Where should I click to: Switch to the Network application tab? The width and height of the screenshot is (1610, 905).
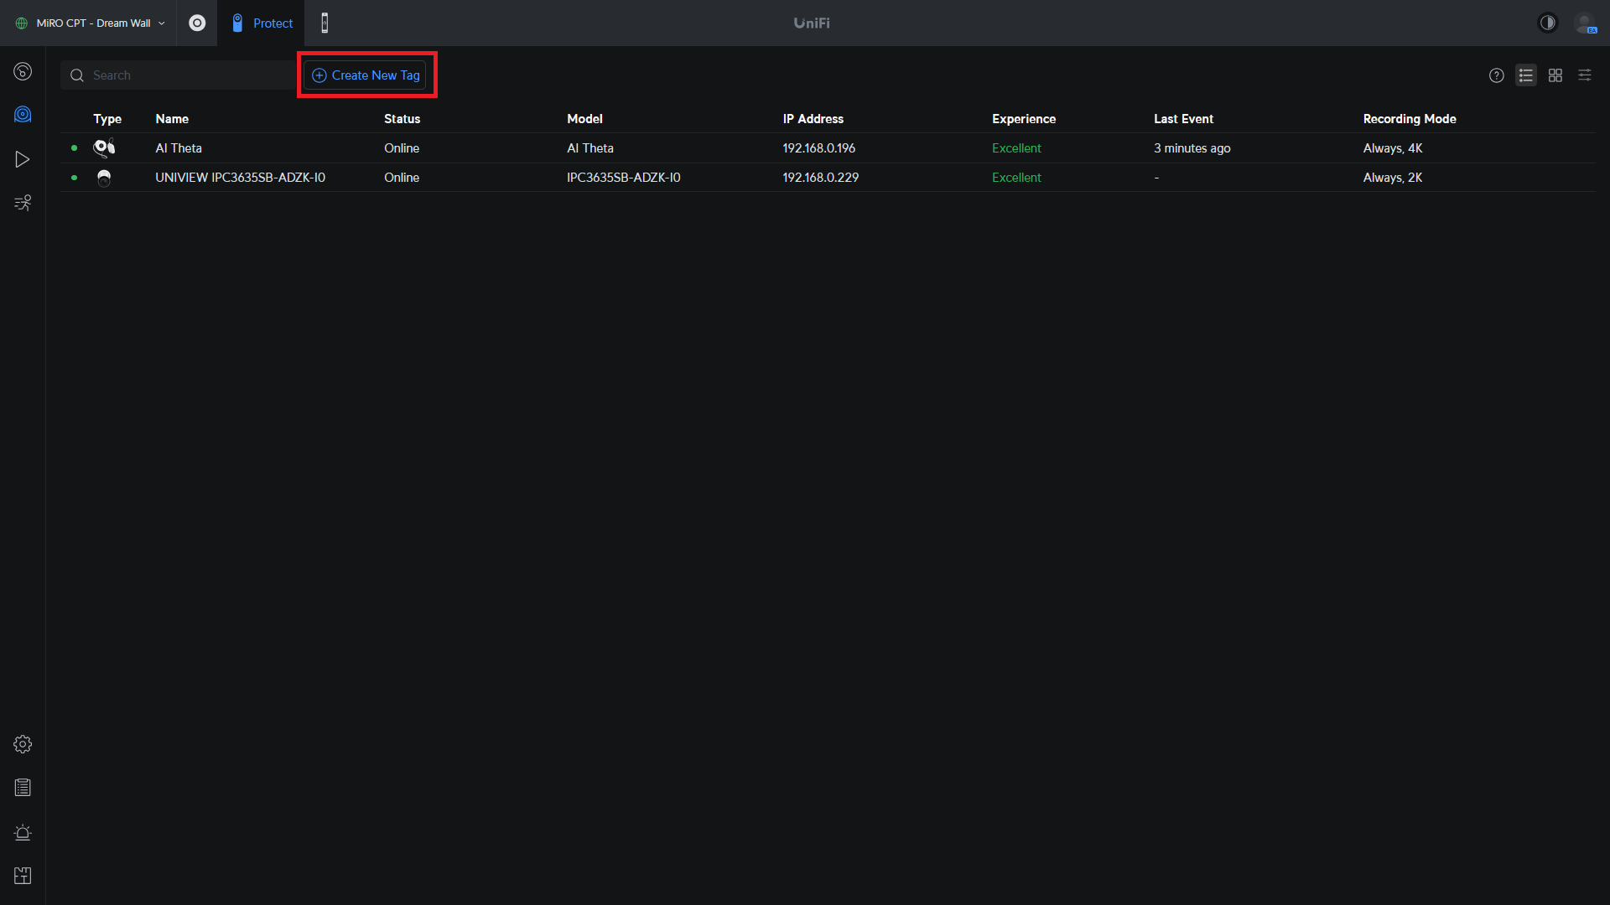(197, 23)
